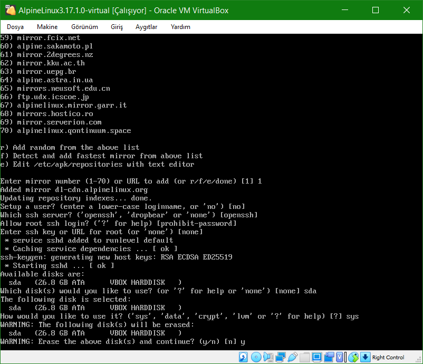This screenshot has width=423, height=364.
Task: Click the USB devices indicator icon
Action: 293,357
